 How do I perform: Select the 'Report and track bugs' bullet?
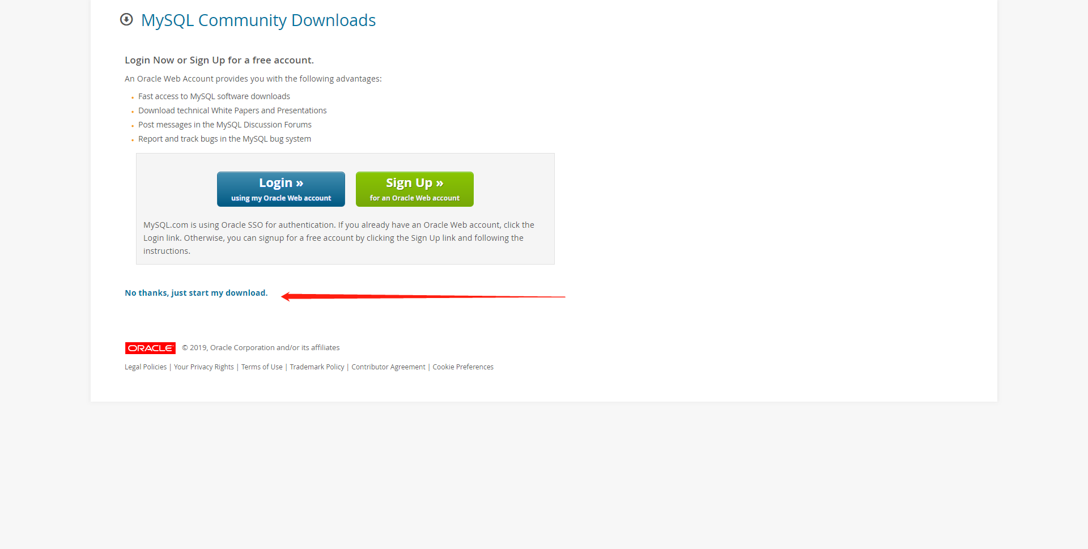tap(224, 139)
